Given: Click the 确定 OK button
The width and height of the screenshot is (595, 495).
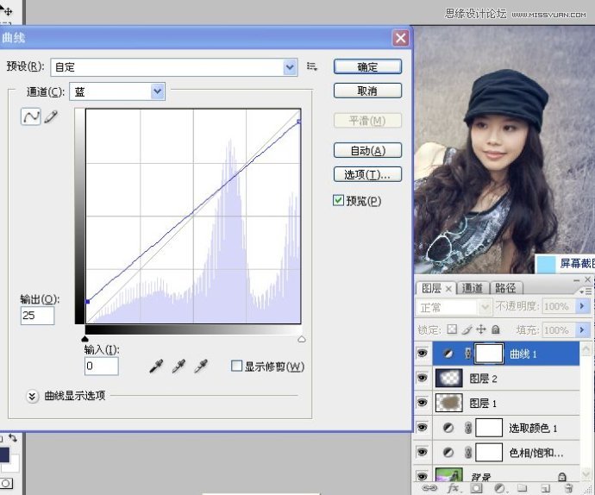Looking at the screenshot, I should point(367,66).
